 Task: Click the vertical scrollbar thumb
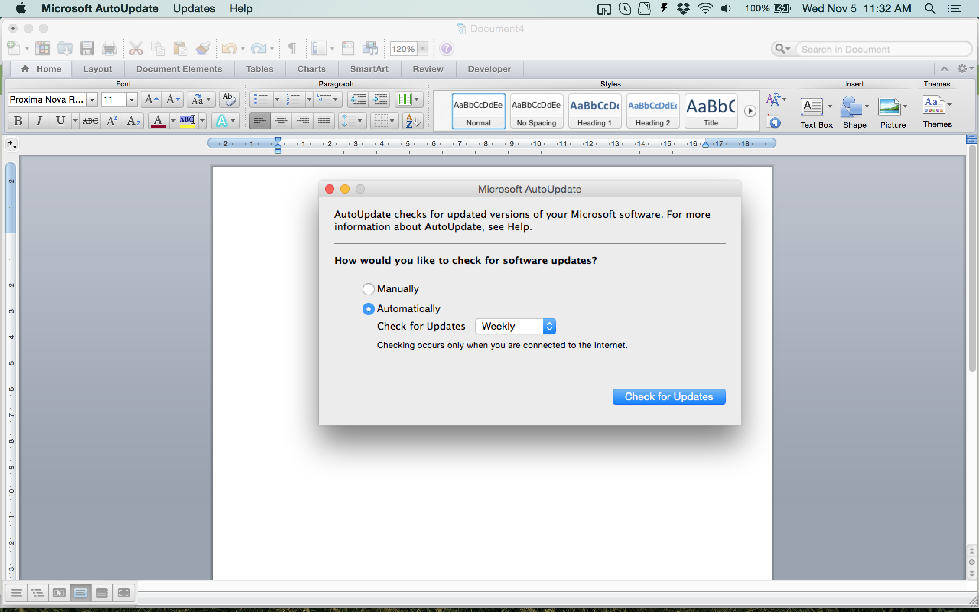click(x=972, y=259)
